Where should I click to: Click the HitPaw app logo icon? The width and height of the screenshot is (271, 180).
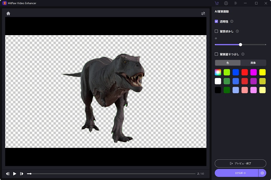pyautogui.click(x=4, y=3)
